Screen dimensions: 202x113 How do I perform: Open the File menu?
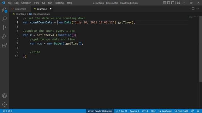pos(10,3)
